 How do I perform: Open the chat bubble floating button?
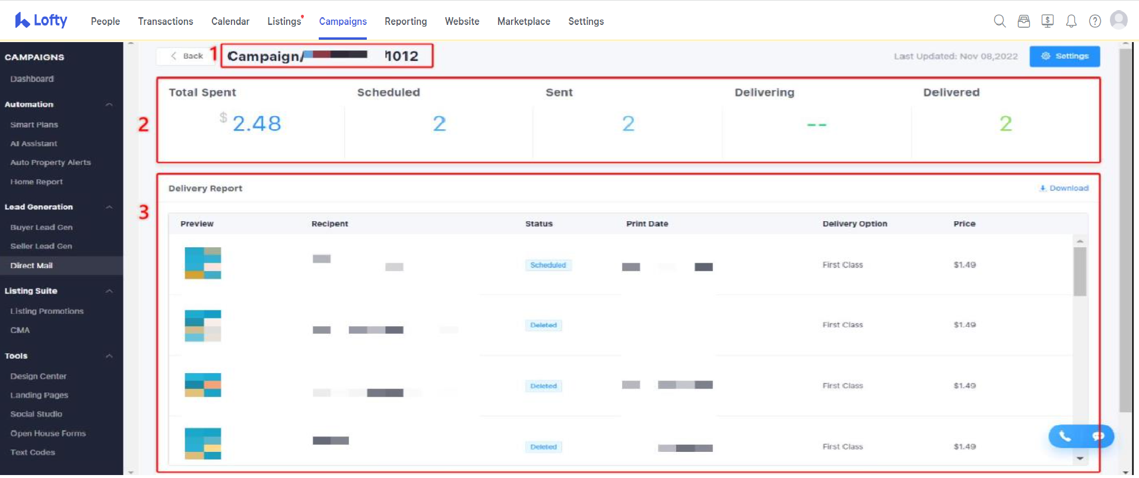click(1098, 436)
